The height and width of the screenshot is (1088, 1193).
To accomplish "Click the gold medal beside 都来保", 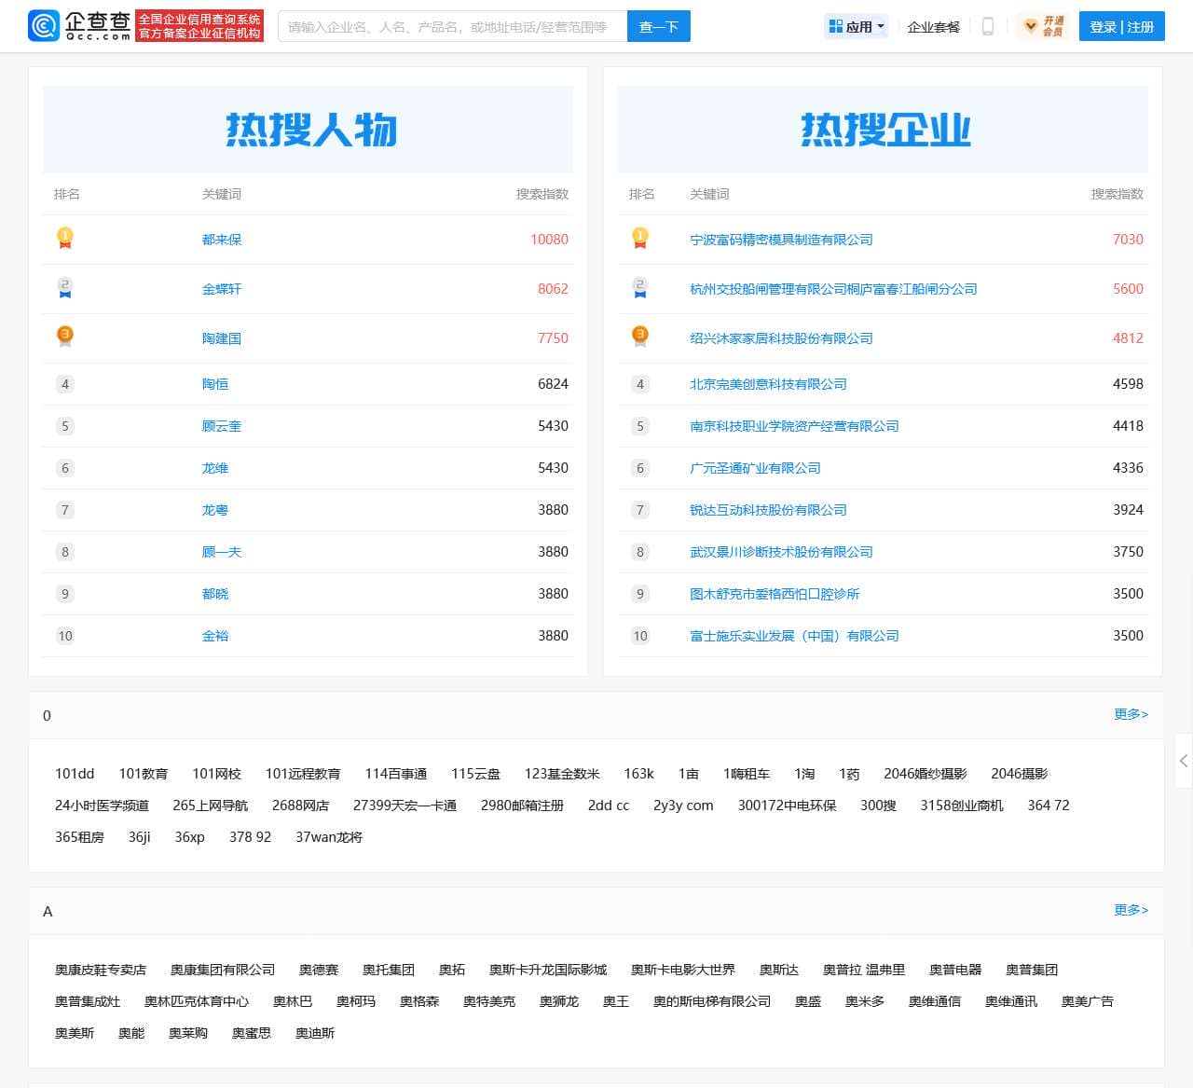I will [65, 239].
